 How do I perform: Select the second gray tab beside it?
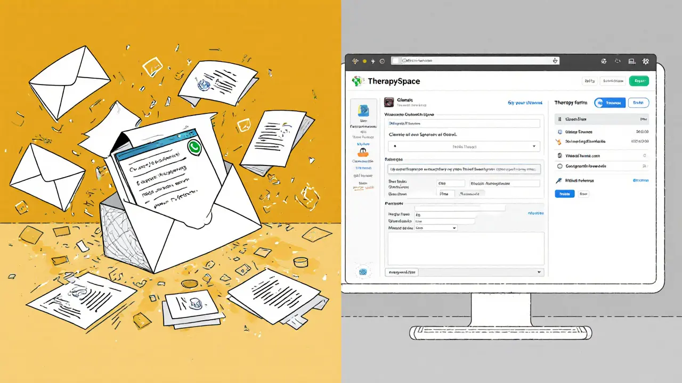point(469,194)
